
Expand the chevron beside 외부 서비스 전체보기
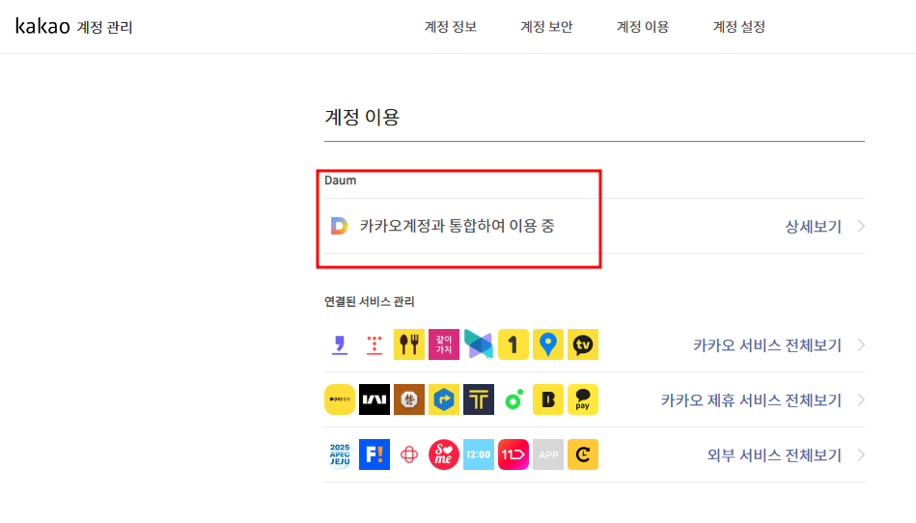[x=861, y=454]
